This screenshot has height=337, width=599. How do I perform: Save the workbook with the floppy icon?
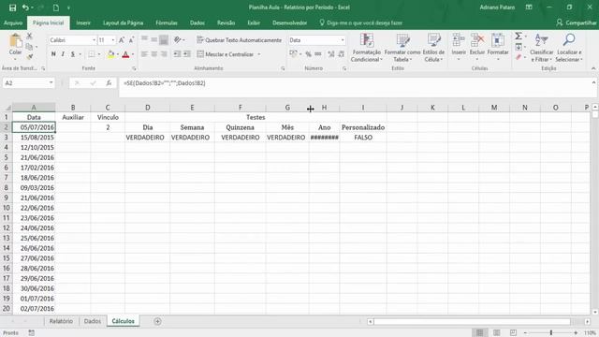(x=12, y=7)
